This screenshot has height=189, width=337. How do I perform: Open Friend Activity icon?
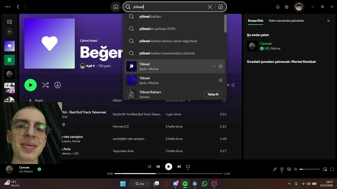click(287, 7)
